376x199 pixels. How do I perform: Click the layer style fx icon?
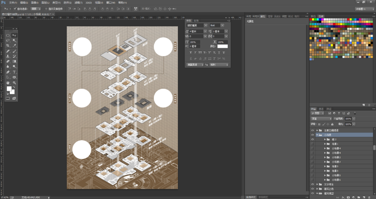click(x=343, y=198)
